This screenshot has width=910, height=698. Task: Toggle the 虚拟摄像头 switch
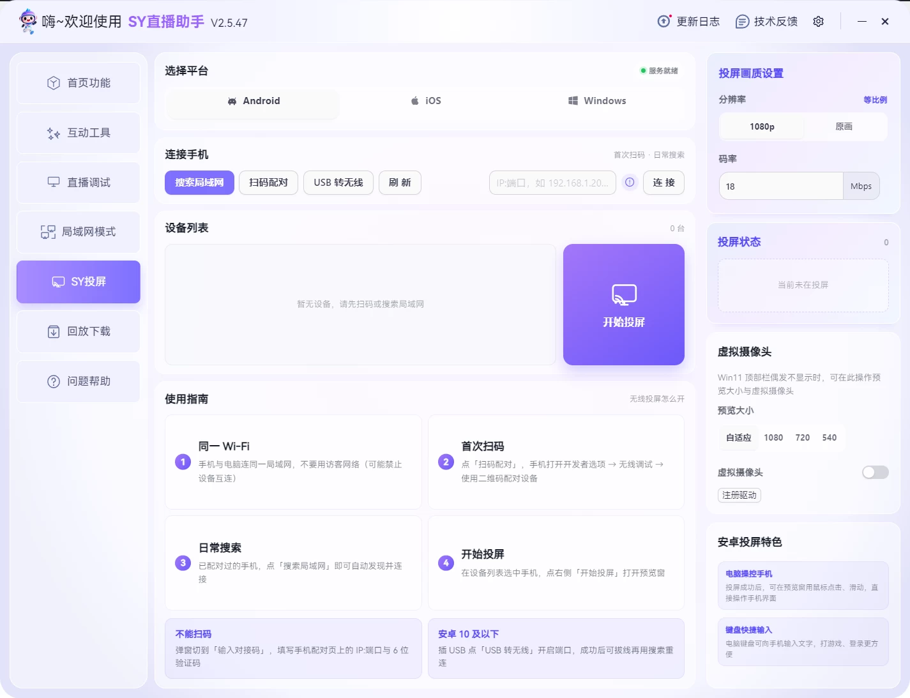tap(876, 473)
